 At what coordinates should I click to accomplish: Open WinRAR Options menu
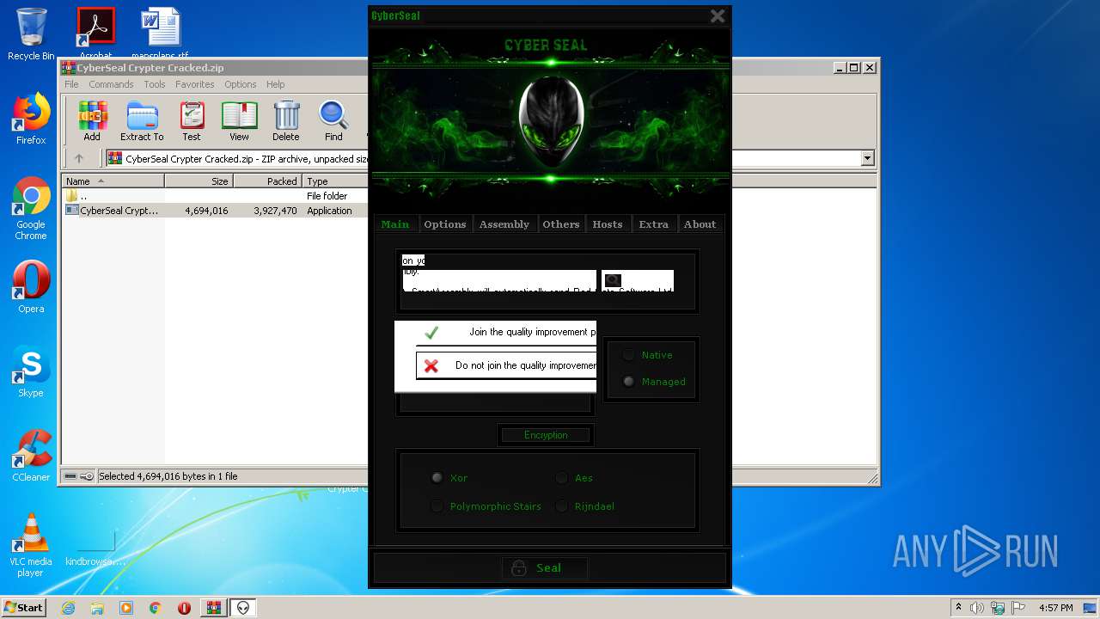(x=241, y=84)
